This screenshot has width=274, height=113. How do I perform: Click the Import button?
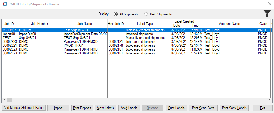click(x=58, y=108)
